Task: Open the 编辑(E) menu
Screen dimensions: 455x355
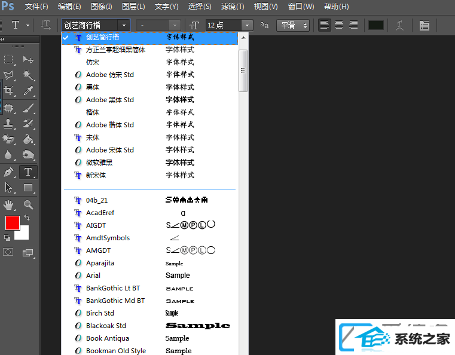Action: pos(69,7)
